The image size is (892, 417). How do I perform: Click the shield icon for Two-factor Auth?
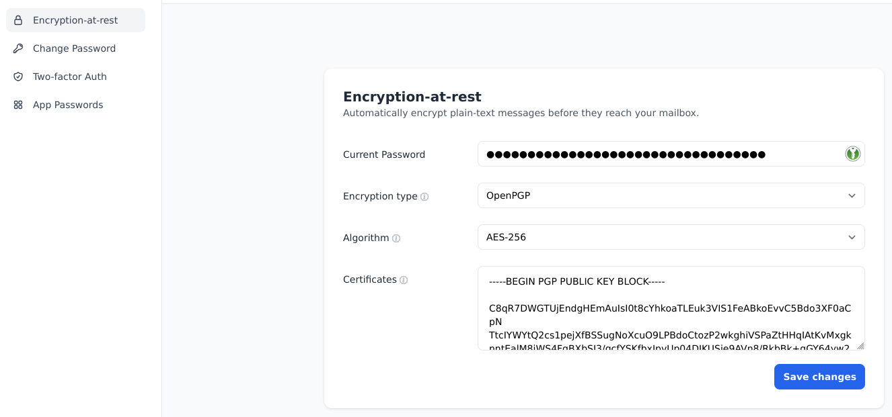click(x=18, y=77)
